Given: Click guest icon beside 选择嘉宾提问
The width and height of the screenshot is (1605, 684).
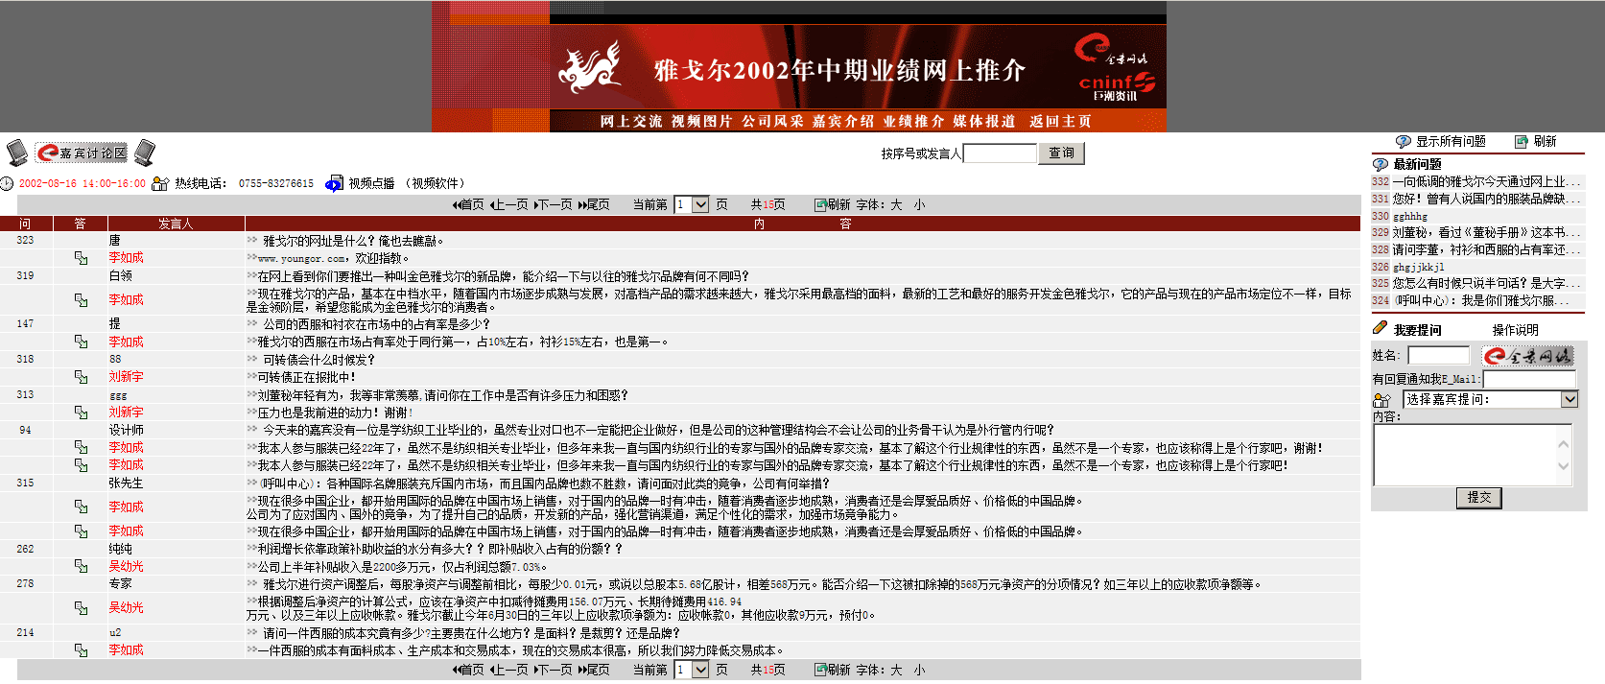Looking at the screenshot, I should point(1381,400).
